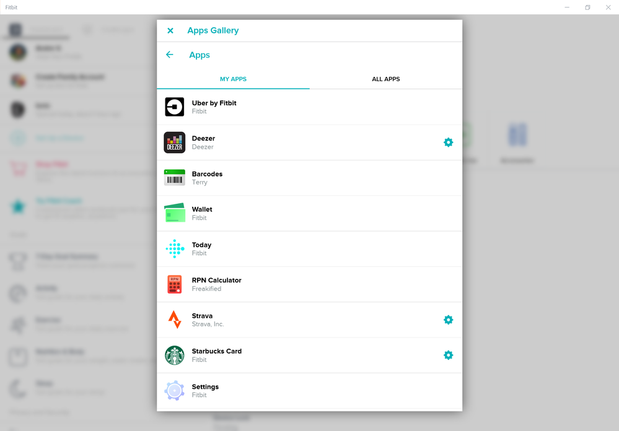
Task: Click the Settings app icon
Action: click(175, 391)
